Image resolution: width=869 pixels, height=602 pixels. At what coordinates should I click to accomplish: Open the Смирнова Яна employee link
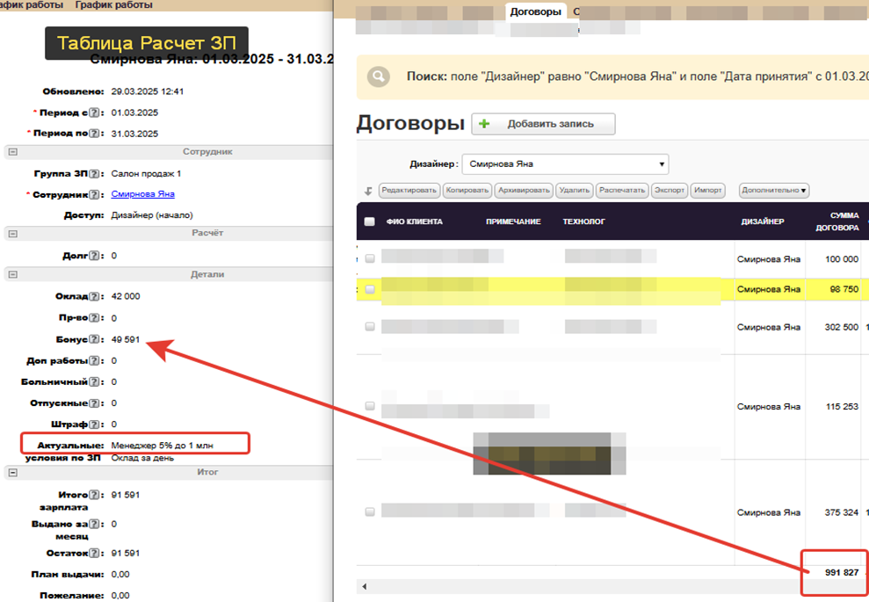click(x=142, y=194)
